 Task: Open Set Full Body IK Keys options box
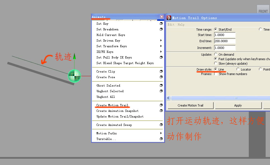tap(161, 57)
